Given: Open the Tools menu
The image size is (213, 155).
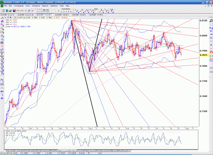Looking at the screenshot, I should pyautogui.click(x=62, y=6).
